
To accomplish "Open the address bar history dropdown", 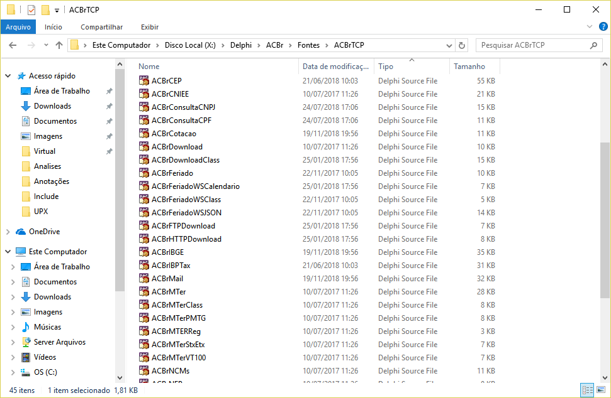I will (449, 45).
